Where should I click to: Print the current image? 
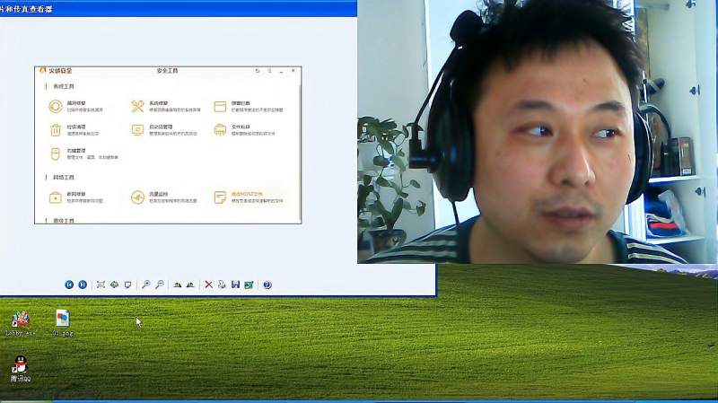pyautogui.click(x=222, y=285)
